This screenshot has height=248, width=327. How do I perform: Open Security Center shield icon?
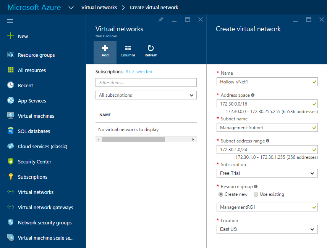[x=11, y=162]
